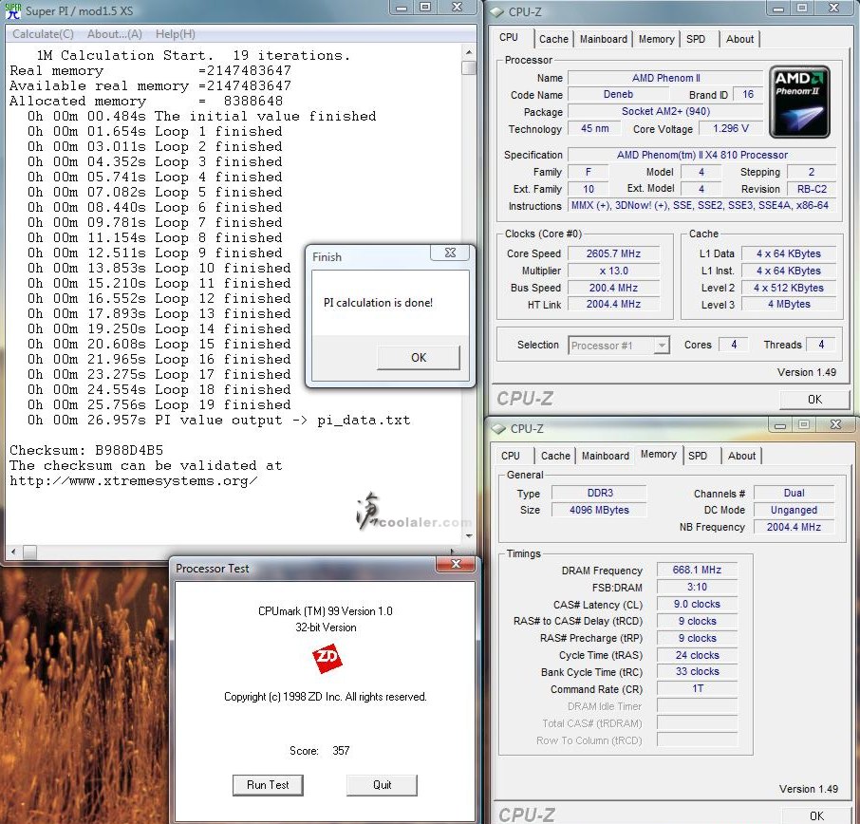
Task: Click the Instructions field listing MMX, SSE
Action: [701, 205]
